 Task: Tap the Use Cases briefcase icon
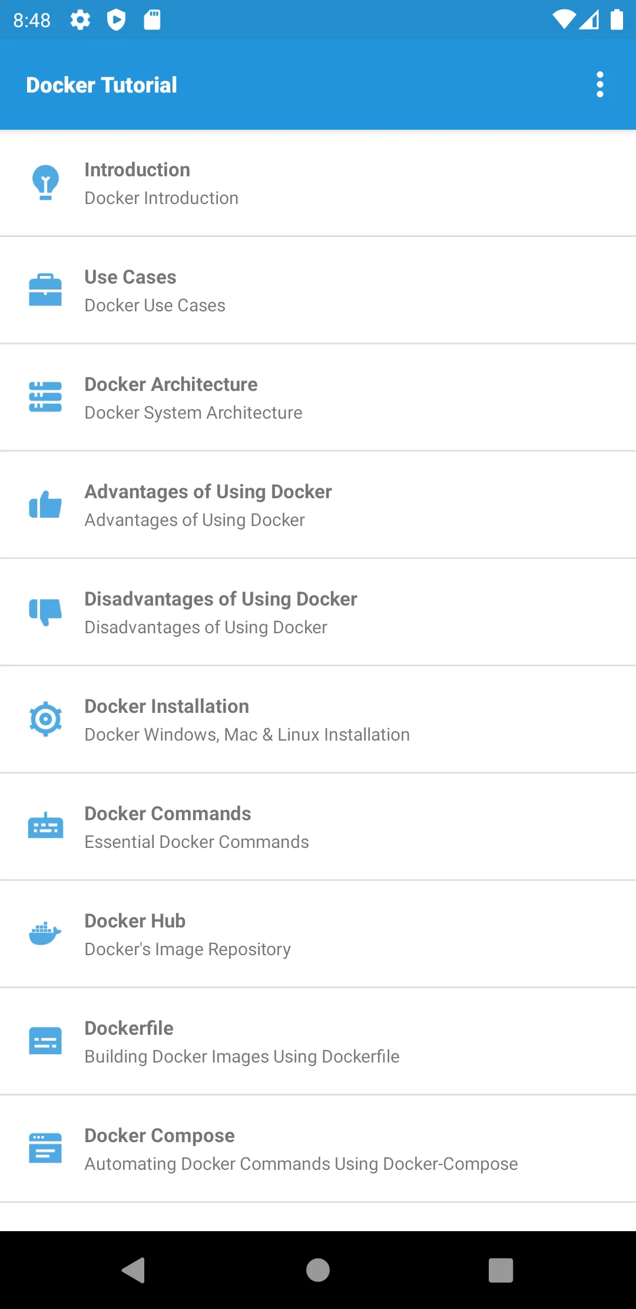coord(45,290)
